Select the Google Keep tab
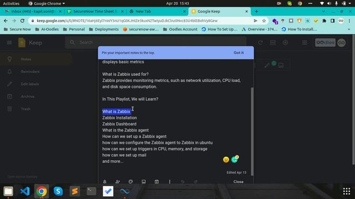The height and width of the screenshot is (199, 355). [x=219, y=11]
